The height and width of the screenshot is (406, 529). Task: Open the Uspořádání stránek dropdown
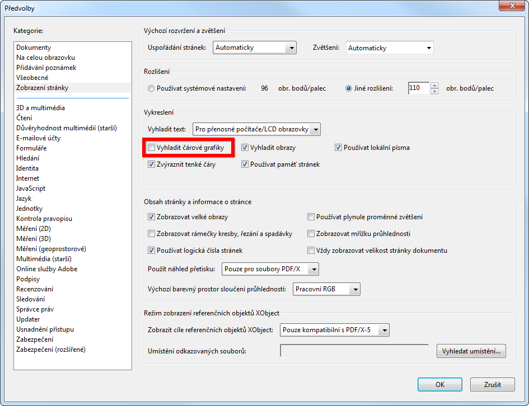(255, 48)
